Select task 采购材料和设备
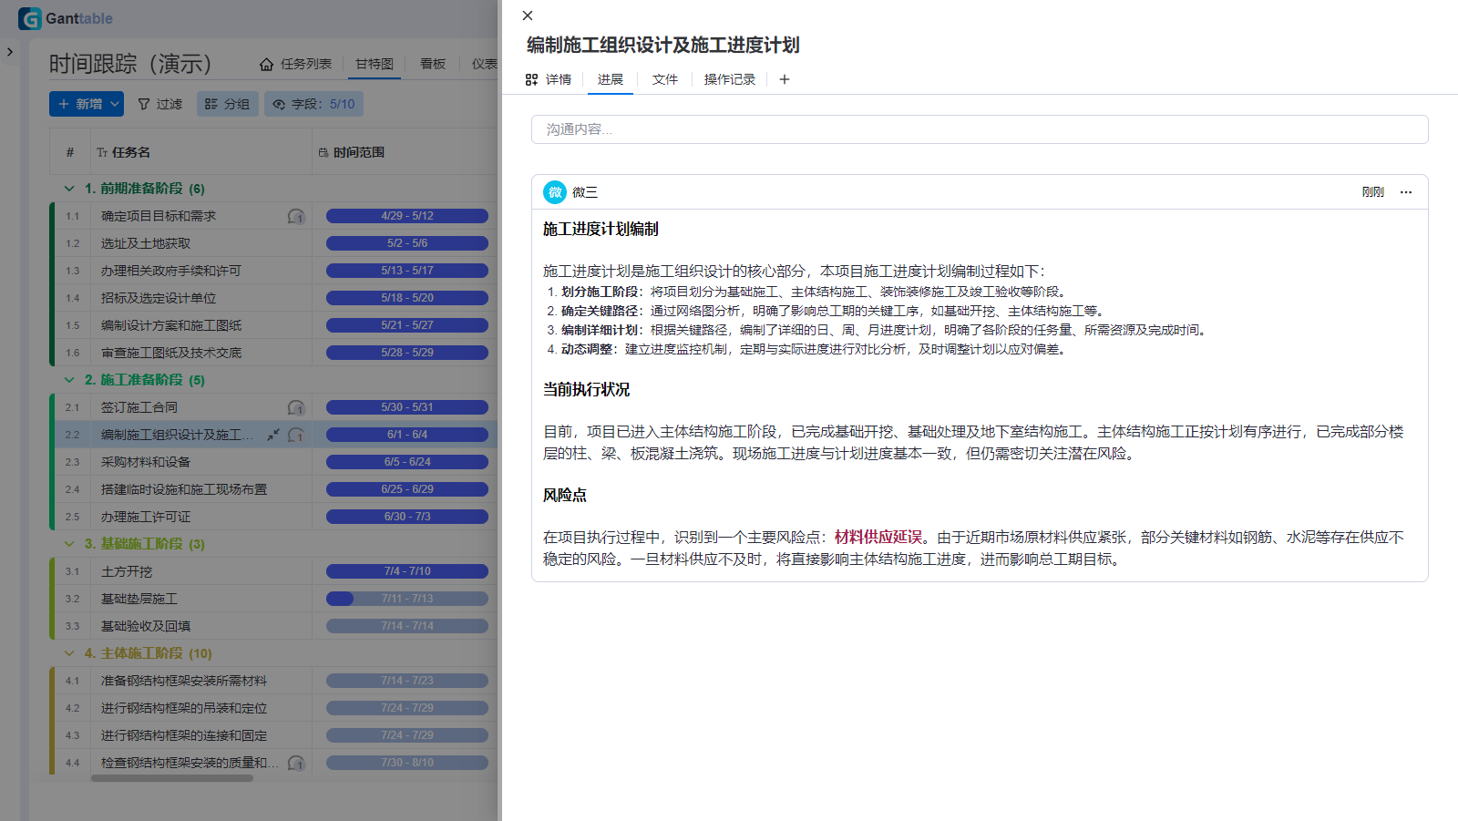Viewport: 1458px width, 821px height. [146, 462]
